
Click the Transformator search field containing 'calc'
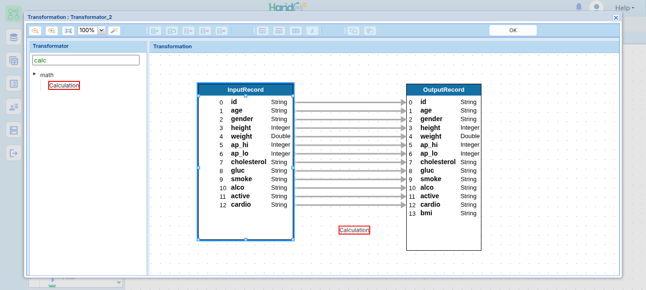[x=86, y=60]
